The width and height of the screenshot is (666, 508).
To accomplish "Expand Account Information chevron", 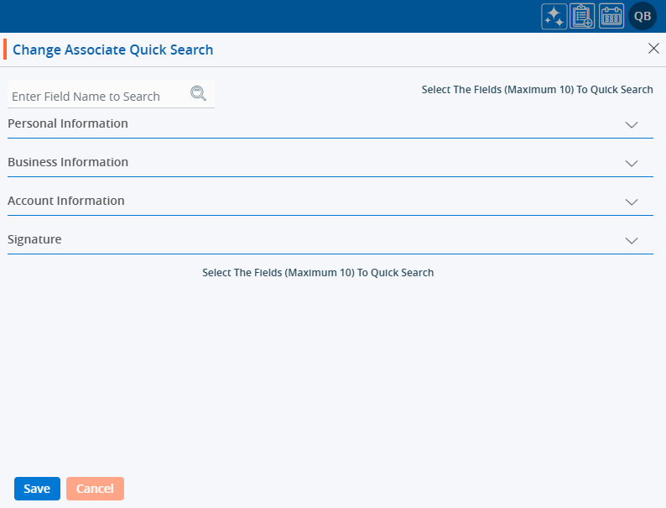I will [x=632, y=202].
